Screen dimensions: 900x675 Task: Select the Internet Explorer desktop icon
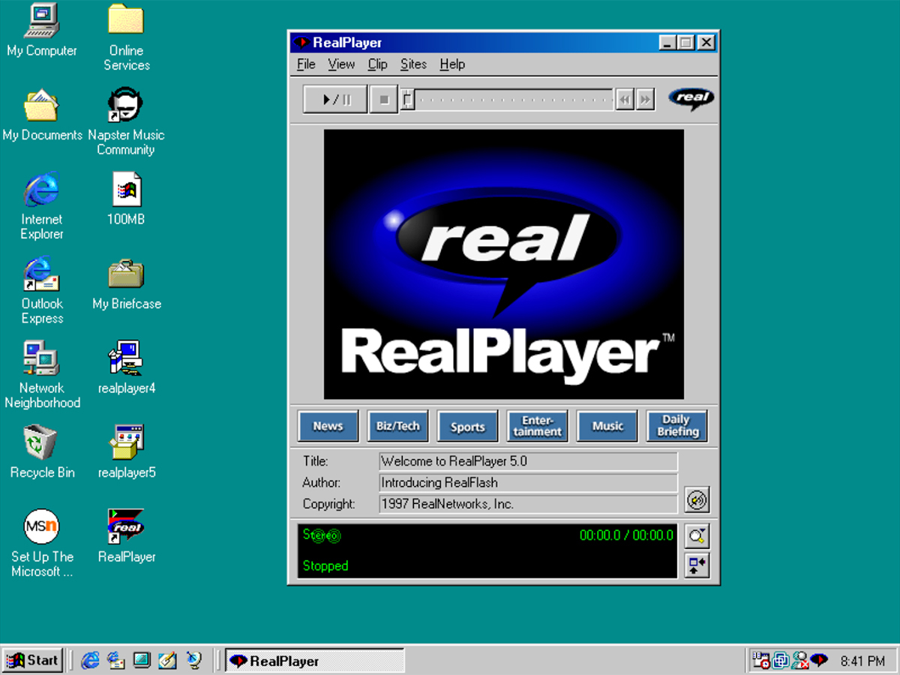point(42,206)
